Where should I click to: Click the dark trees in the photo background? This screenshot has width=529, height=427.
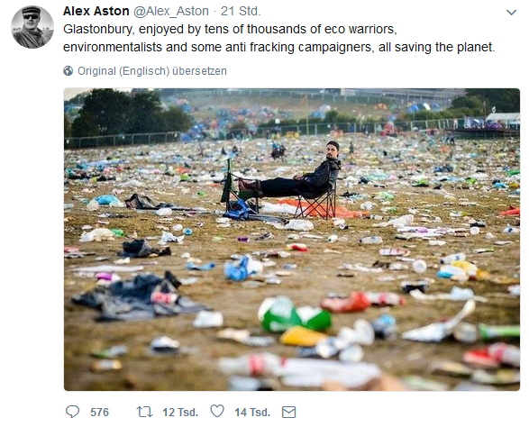click(x=128, y=113)
